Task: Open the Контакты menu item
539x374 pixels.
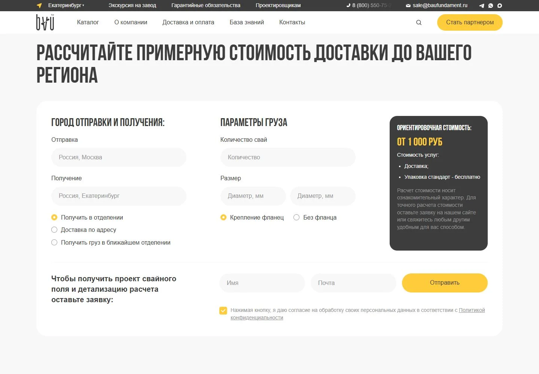Action: (x=292, y=22)
